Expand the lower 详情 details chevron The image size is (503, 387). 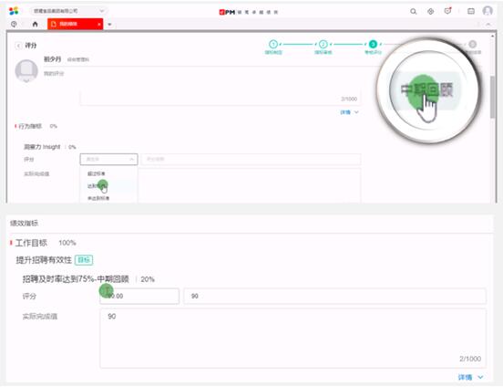click(x=470, y=377)
